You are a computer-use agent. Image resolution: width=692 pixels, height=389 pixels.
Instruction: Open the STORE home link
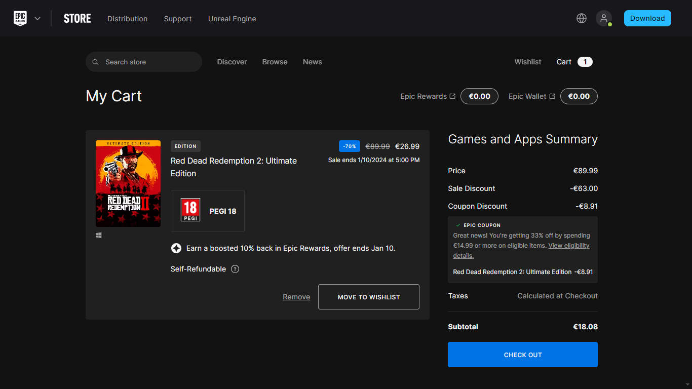click(x=78, y=19)
